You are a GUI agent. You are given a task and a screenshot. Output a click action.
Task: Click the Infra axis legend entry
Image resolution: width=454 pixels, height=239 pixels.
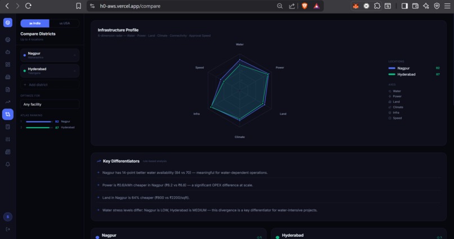pyautogui.click(x=394, y=112)
